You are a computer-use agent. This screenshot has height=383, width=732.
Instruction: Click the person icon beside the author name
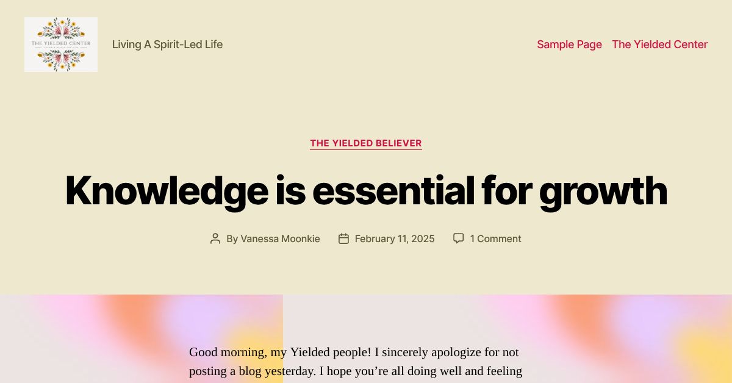coord(215,238)
